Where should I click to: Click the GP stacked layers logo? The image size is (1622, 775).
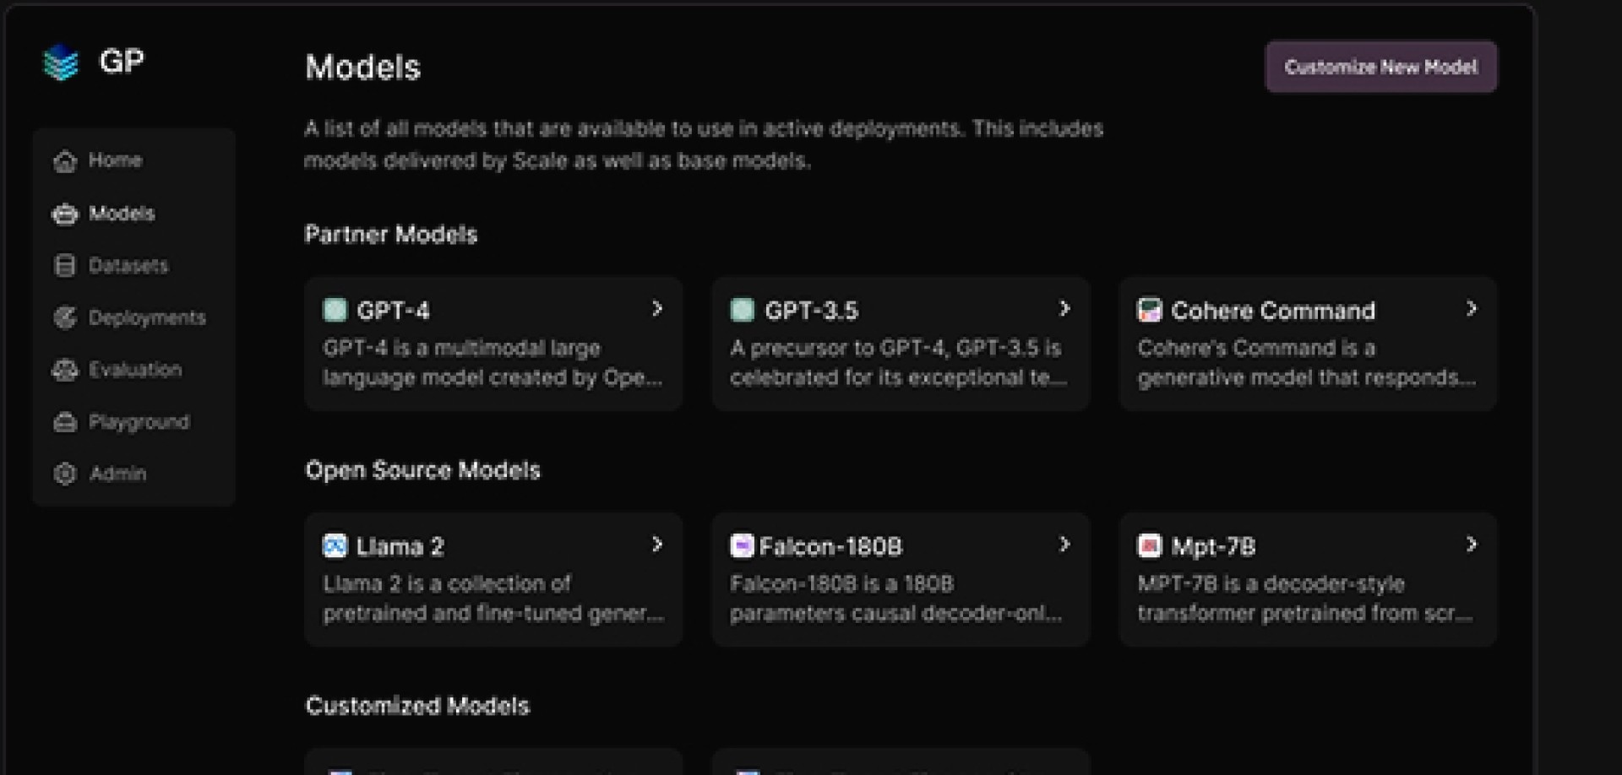pos(61,62)
